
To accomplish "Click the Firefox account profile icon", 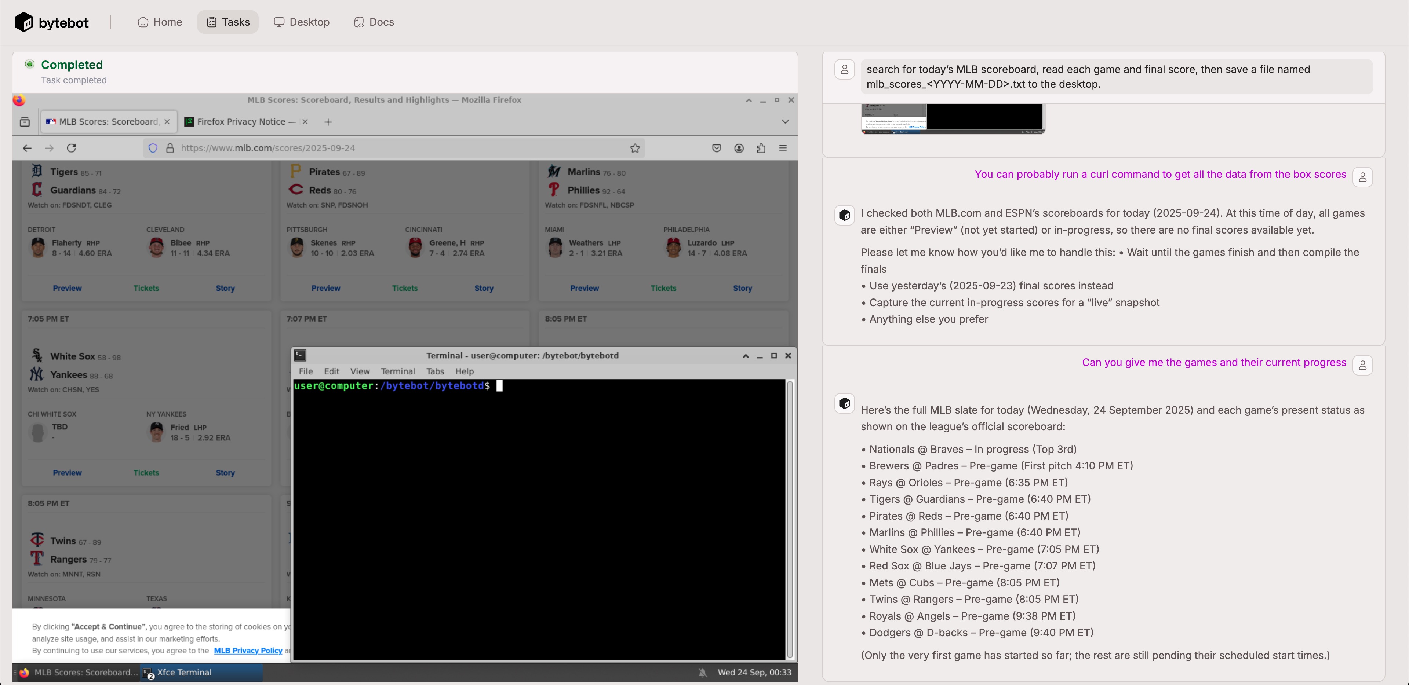I will click(738, 148).
